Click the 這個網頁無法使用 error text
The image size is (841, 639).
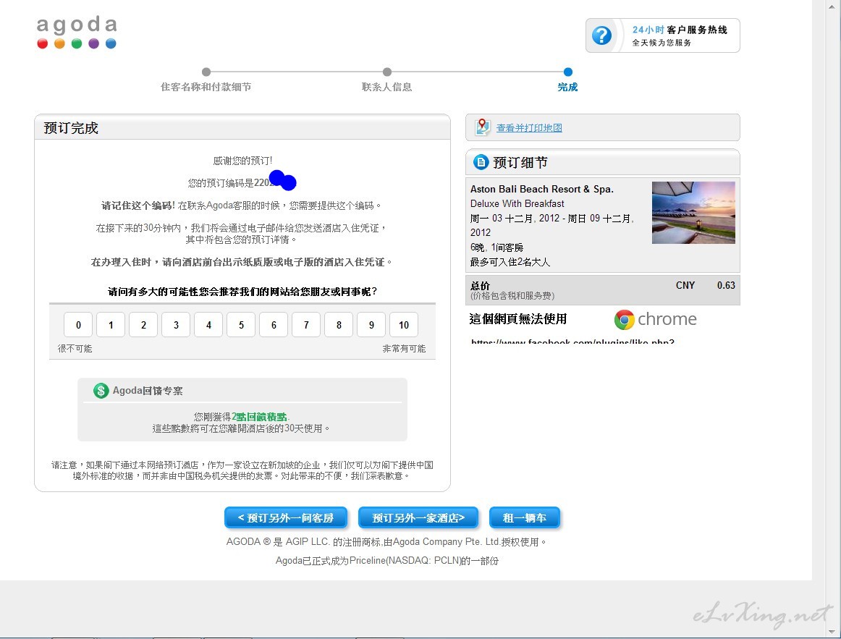(518, 319)
